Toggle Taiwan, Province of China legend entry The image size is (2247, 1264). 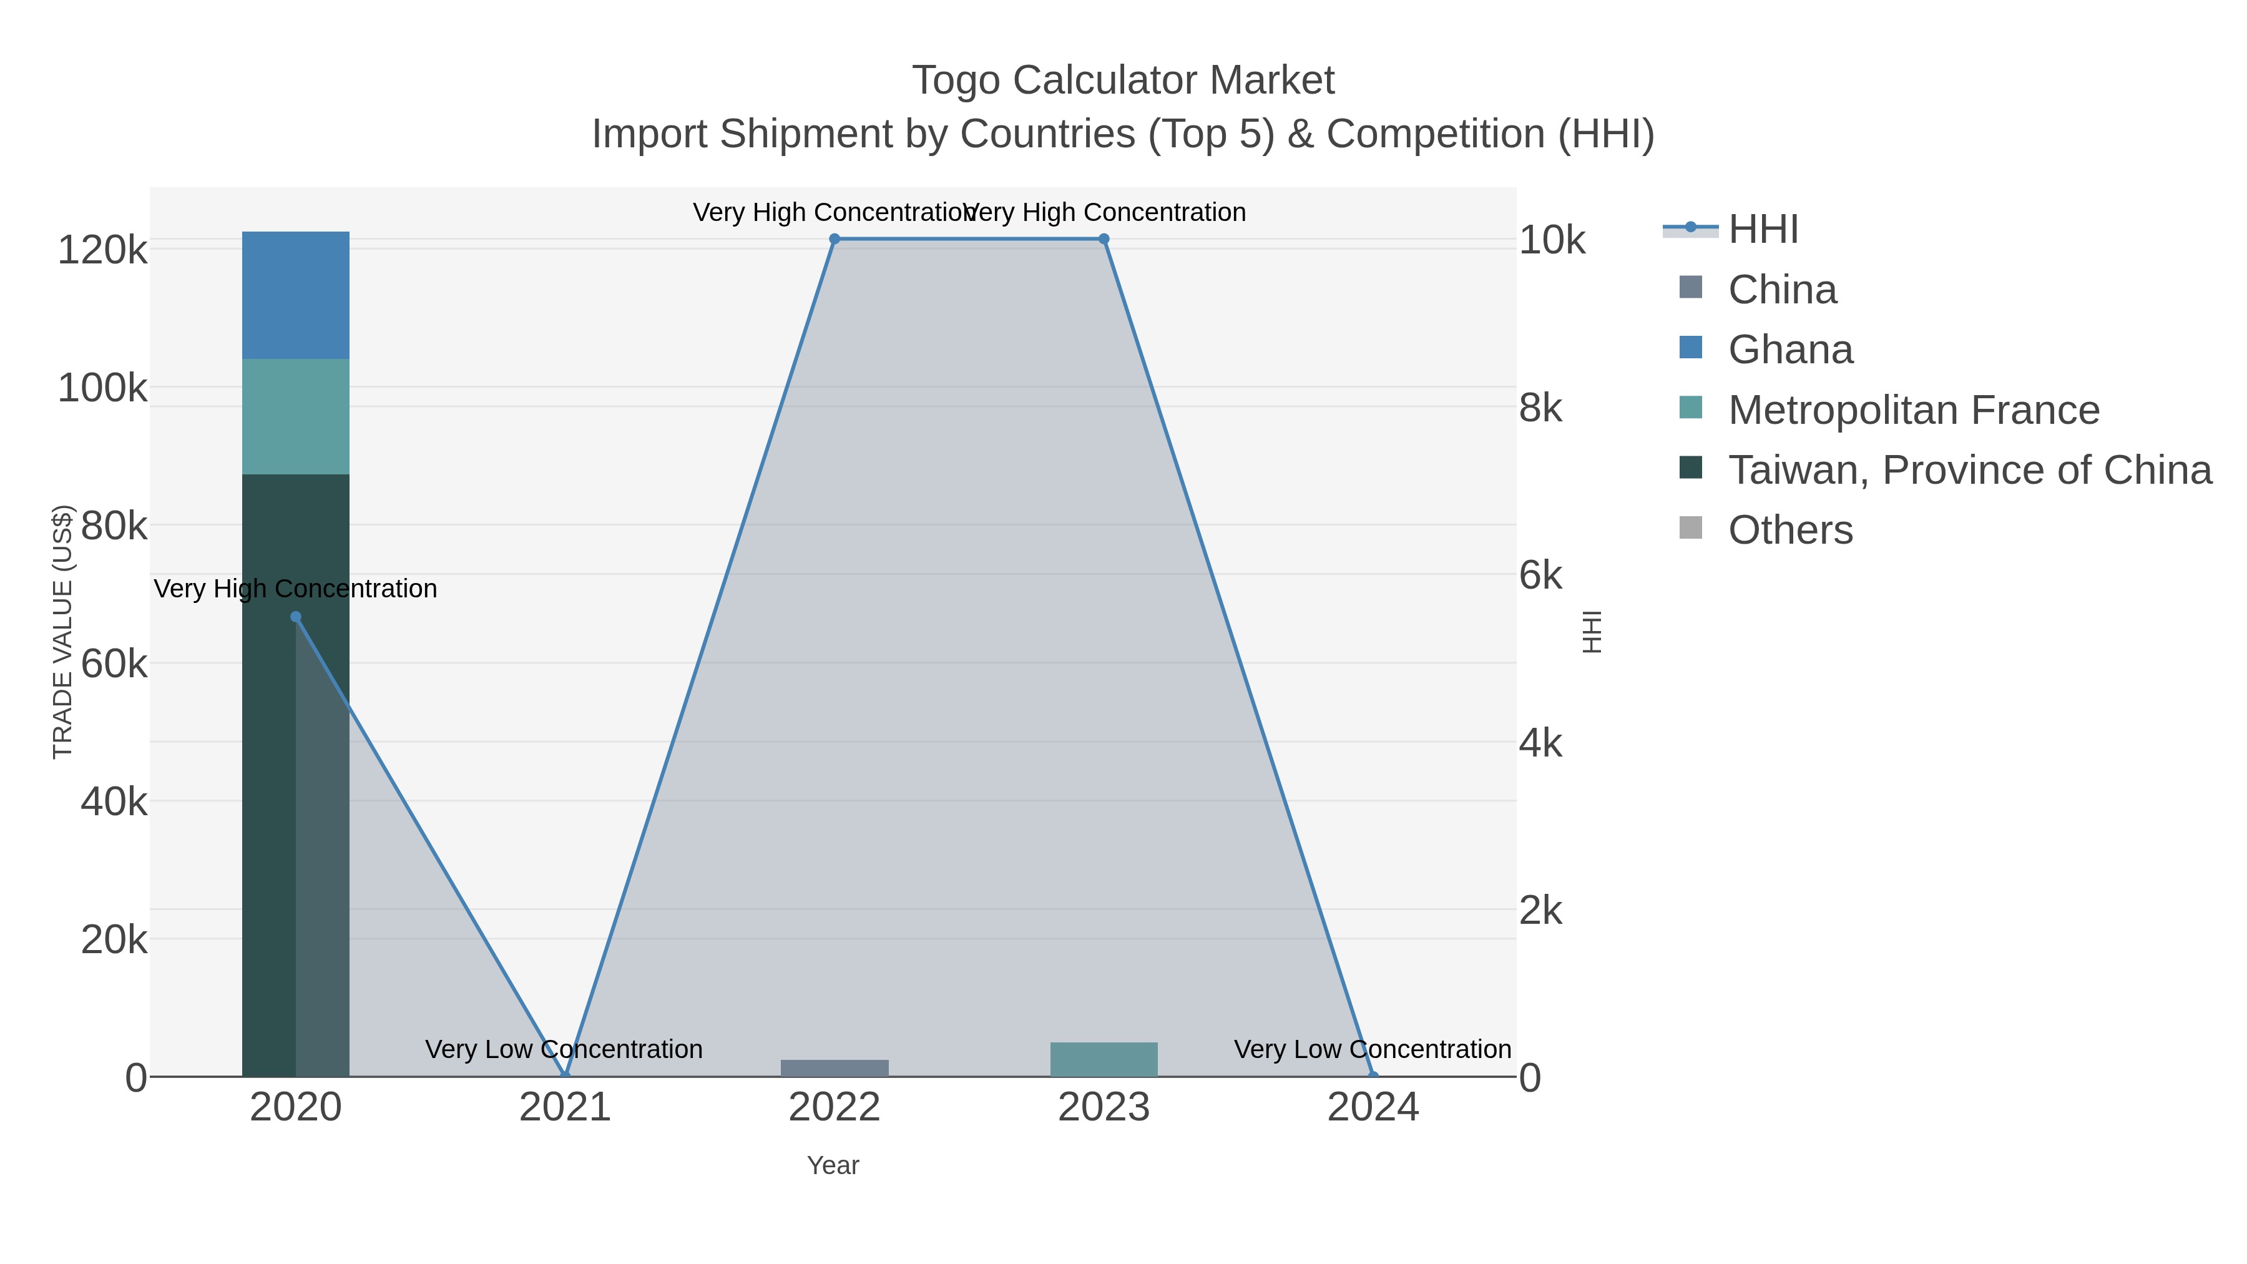click(x=1945, y=470)
